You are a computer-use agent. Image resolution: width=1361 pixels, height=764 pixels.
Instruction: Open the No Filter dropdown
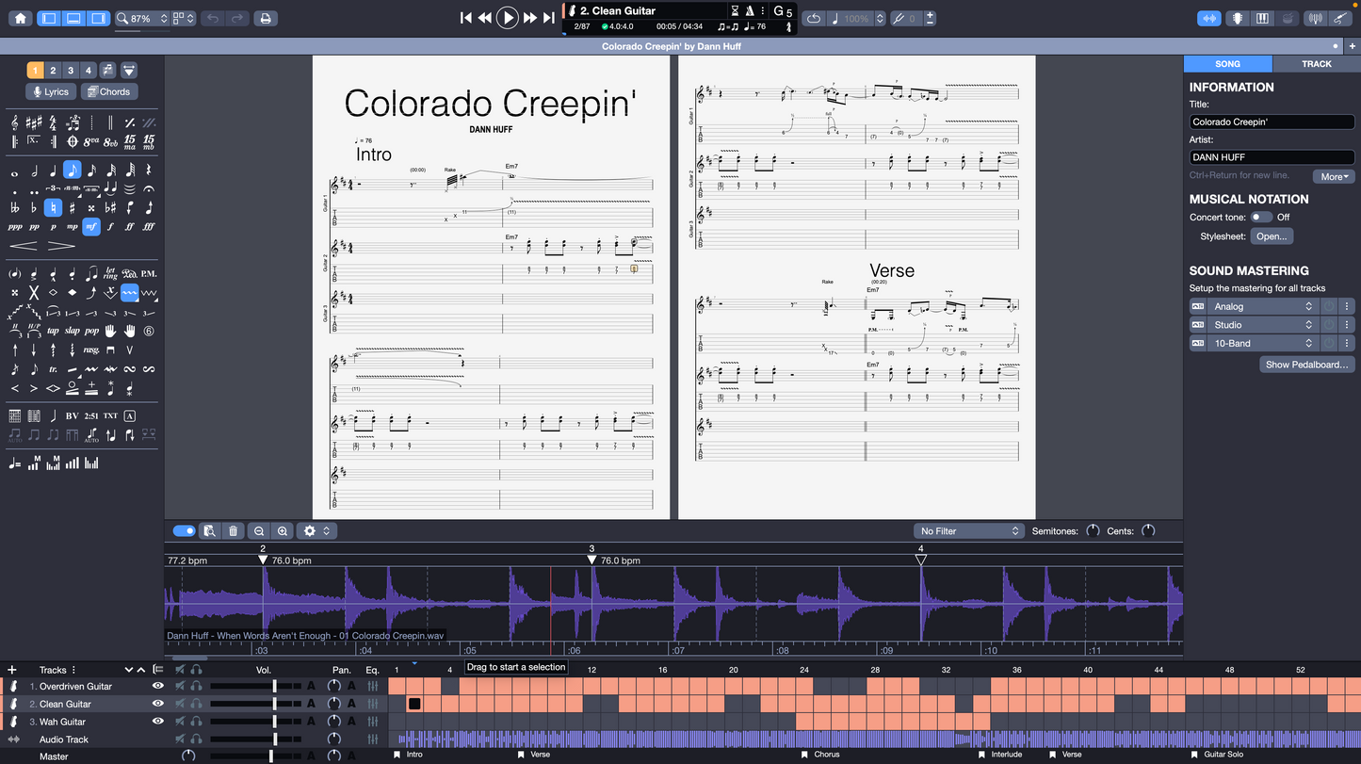pyautogui.click(x=969, y=530)
